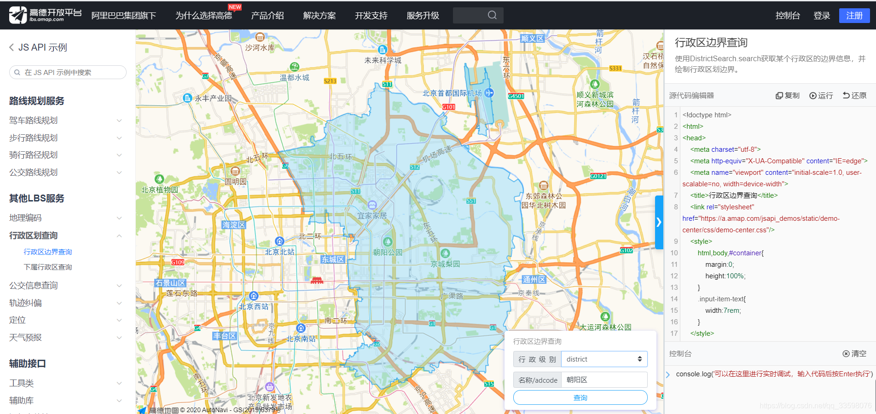Open 开发支持 menu
Viewport: 876px width, 414px height.
point(371,16)
